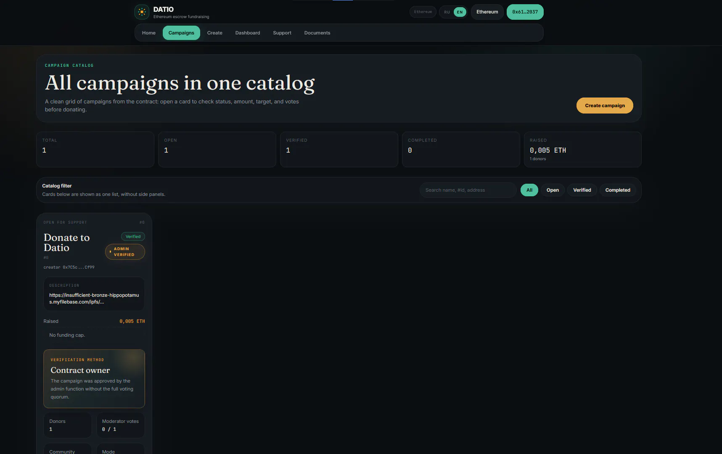The width and height of the screenshot is (722, 454).
Task: Click the OPEN FOR SUPPORT card label
Action: [x=65, y=222]
